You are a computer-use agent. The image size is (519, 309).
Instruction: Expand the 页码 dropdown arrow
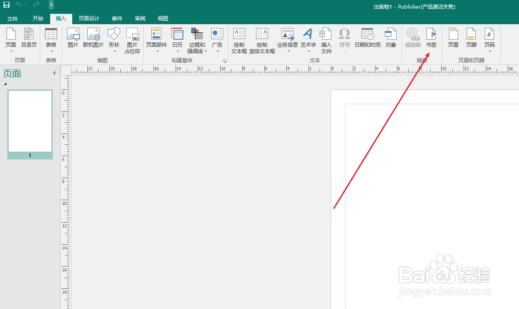(490, 51)
